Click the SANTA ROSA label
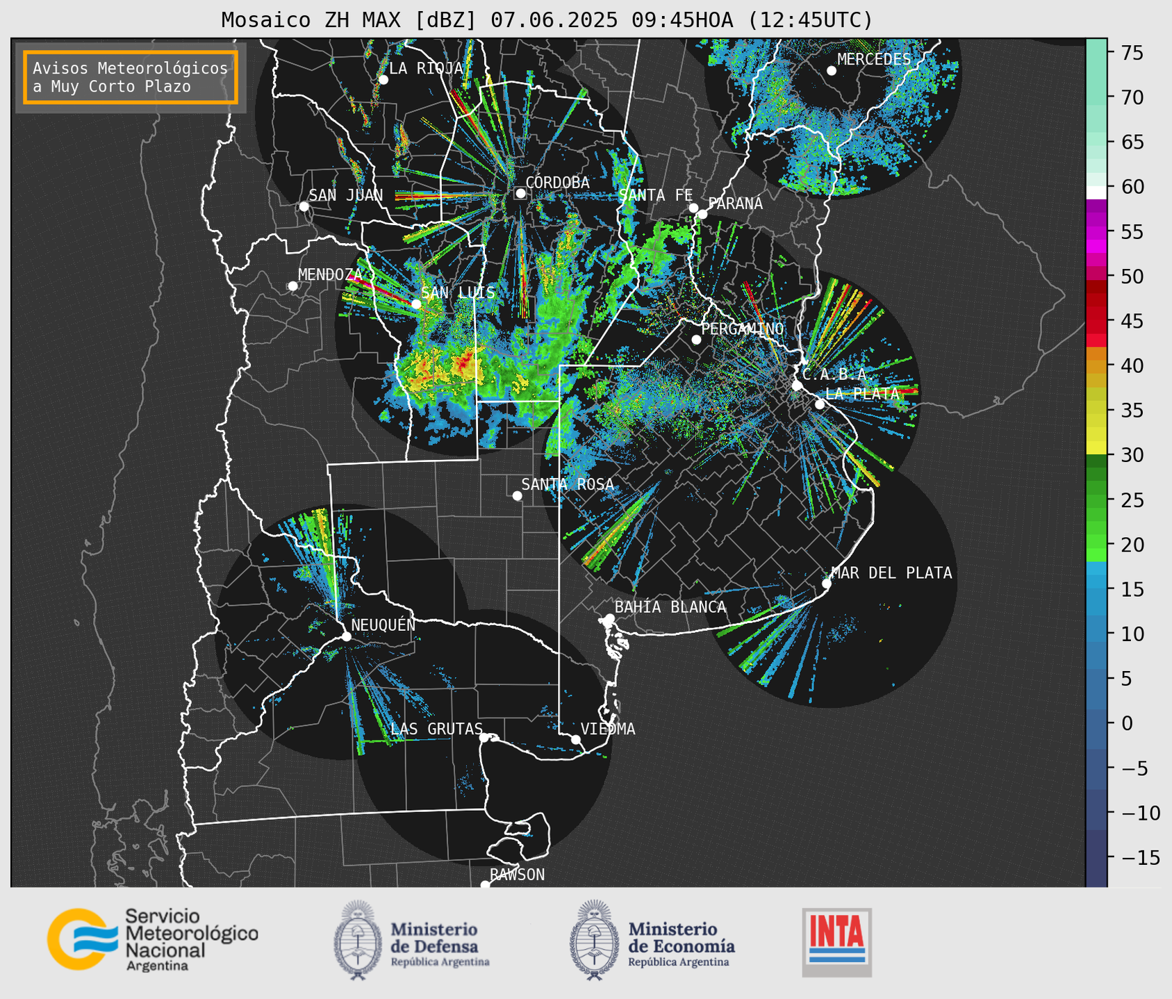Viewport: 1172px width, 999px height. (x=568, y=485)
